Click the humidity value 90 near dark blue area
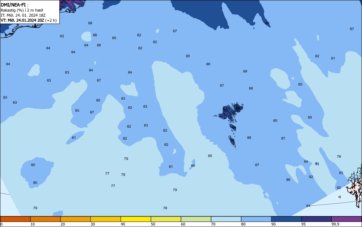The height and width of the screenshot is (227, 362). click(x=267, y=23)
